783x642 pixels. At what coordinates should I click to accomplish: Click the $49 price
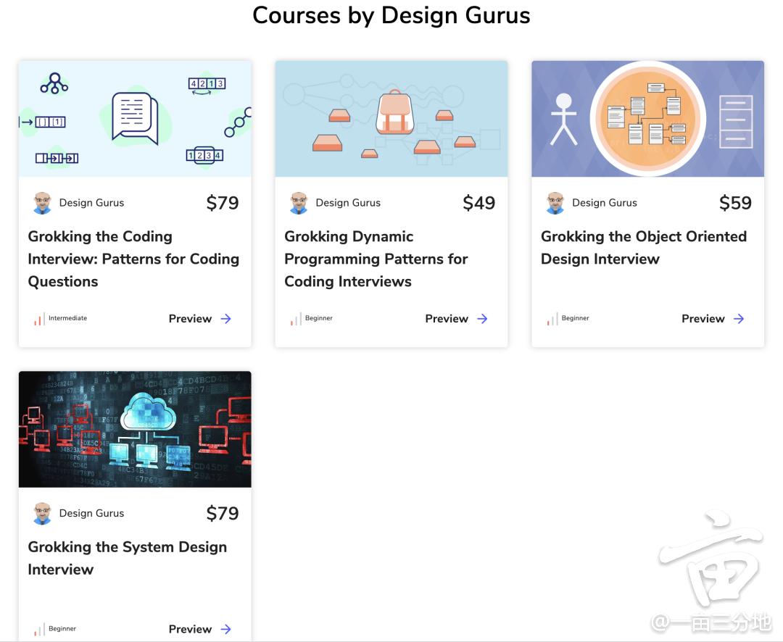pyautogui.click(x=479, y=203)
